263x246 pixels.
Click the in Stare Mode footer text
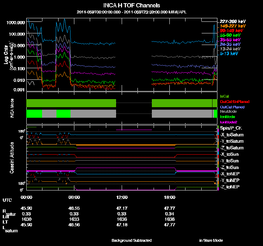[211, 240]
